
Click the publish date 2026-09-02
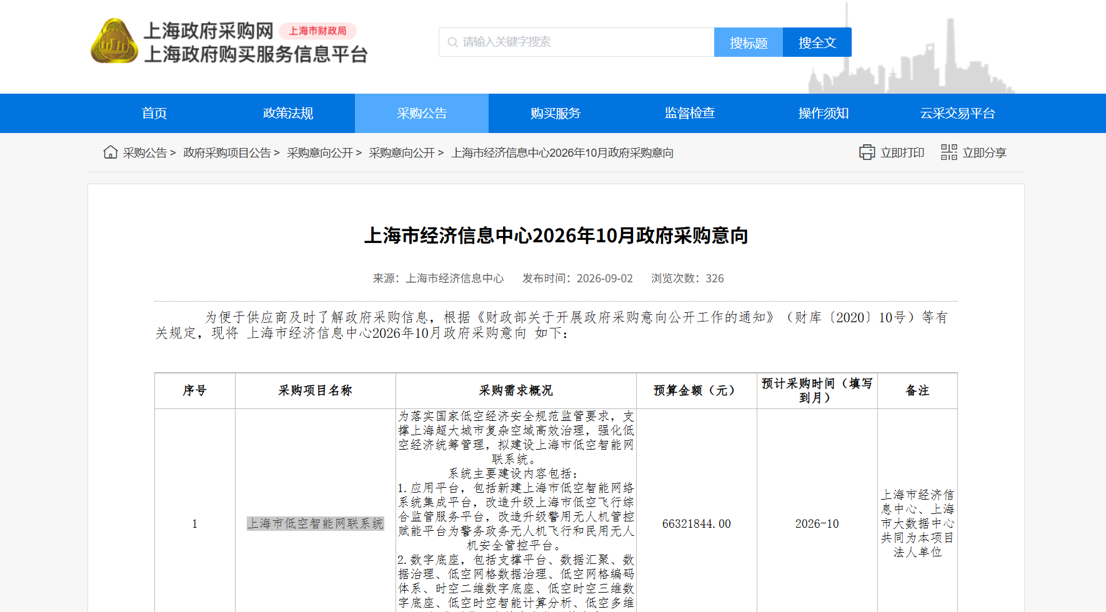[605, 279]
